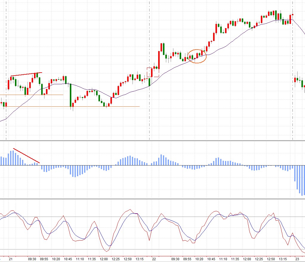Viewport: 305px width, 262px height.
Task: Click the 09:55 time label of day 22
Action: pos(187,259)
